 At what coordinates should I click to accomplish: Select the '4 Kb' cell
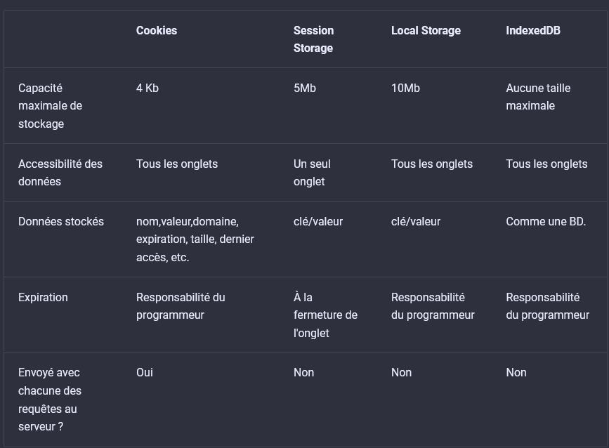pos(148,88)
